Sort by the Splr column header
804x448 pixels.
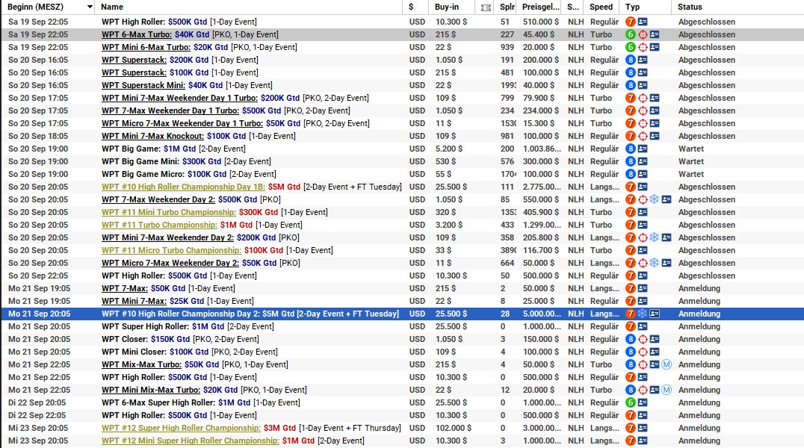tap(507, 7)
